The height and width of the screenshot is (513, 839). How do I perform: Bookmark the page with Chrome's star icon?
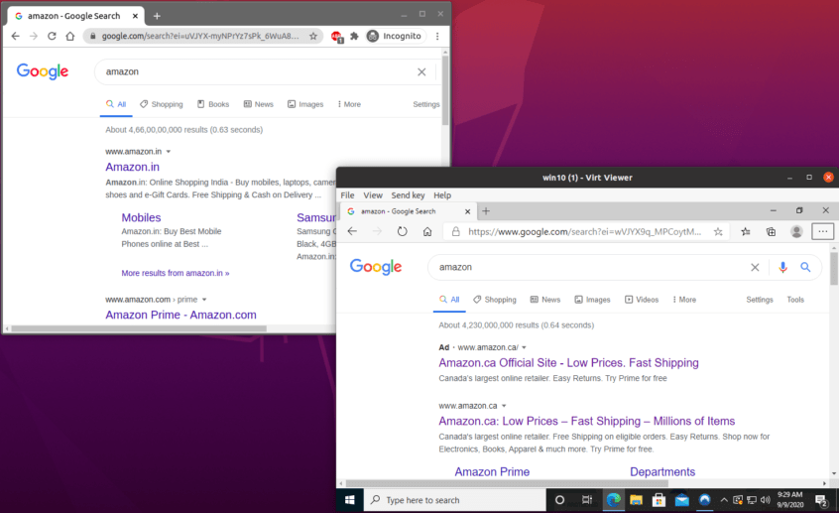coord(313,36)
